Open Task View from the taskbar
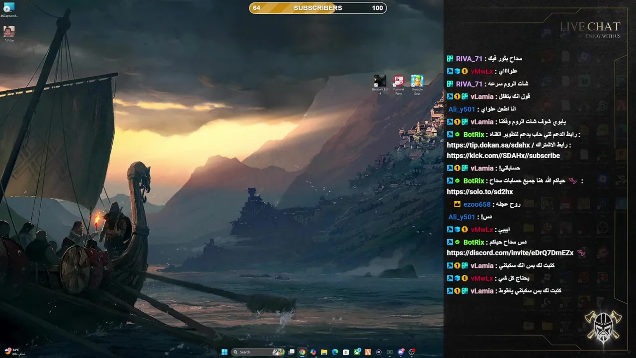This screenshot has width=636, height=358. (x=291, y=352)
